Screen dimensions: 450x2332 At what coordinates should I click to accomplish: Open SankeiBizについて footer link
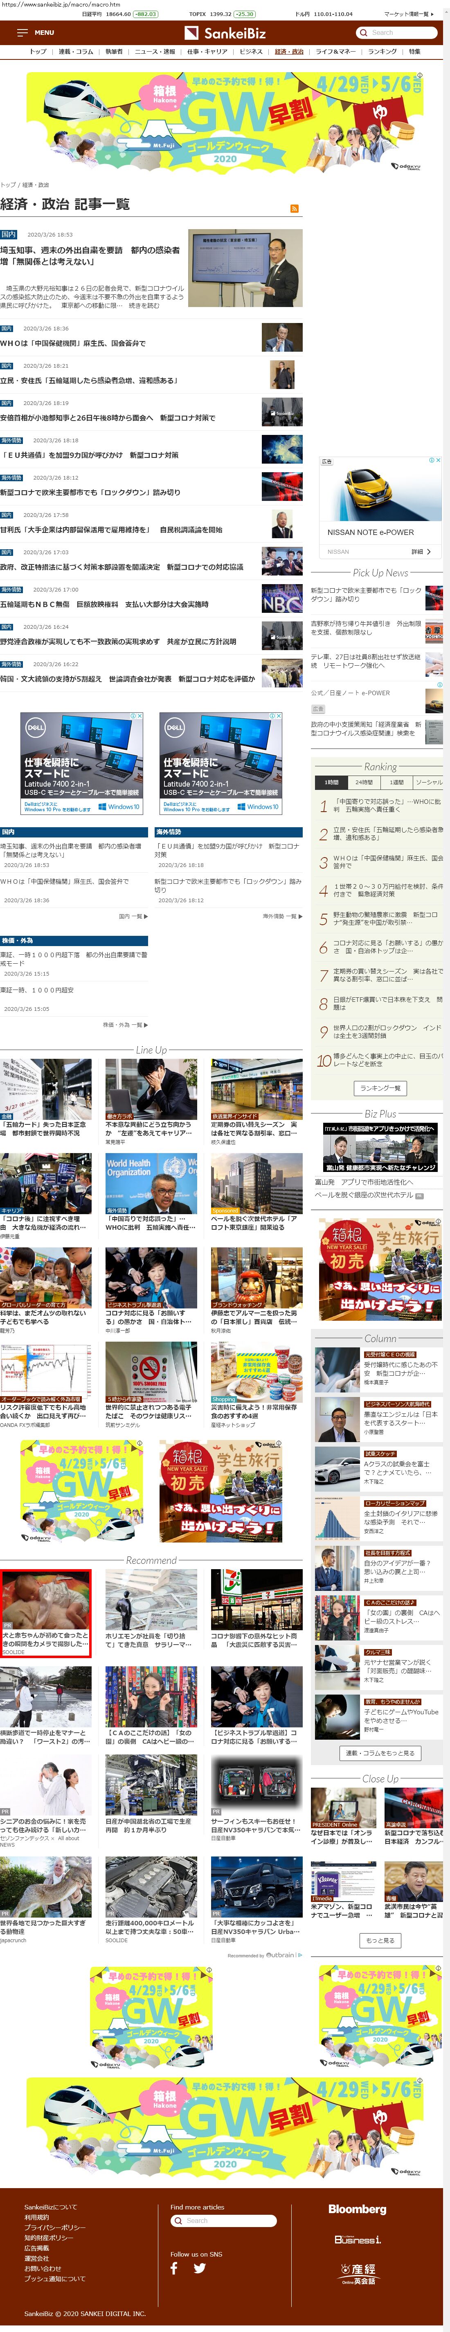[x=51, y=2207]
